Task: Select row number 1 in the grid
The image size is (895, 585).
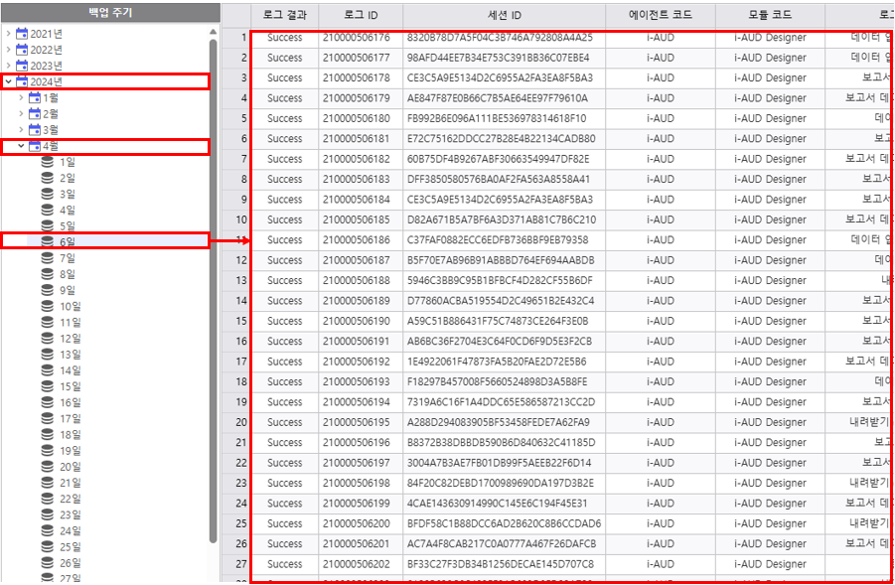Action: tap(236, 38)
